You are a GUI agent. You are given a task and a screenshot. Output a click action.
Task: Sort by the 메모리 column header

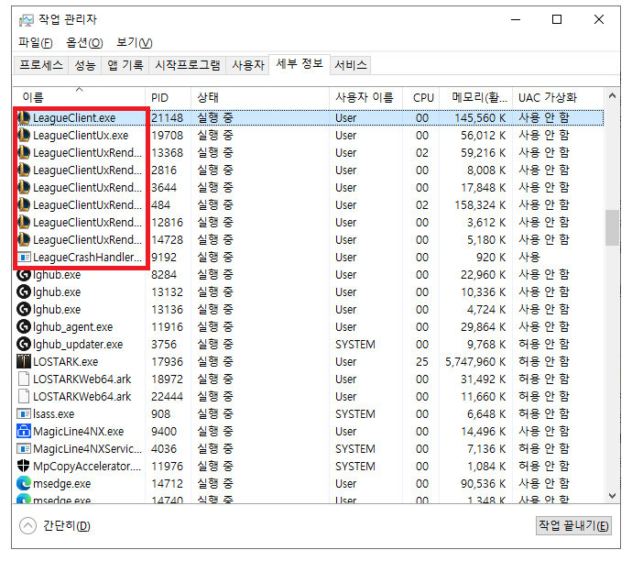pyautogui.click(x=476, y=98)
